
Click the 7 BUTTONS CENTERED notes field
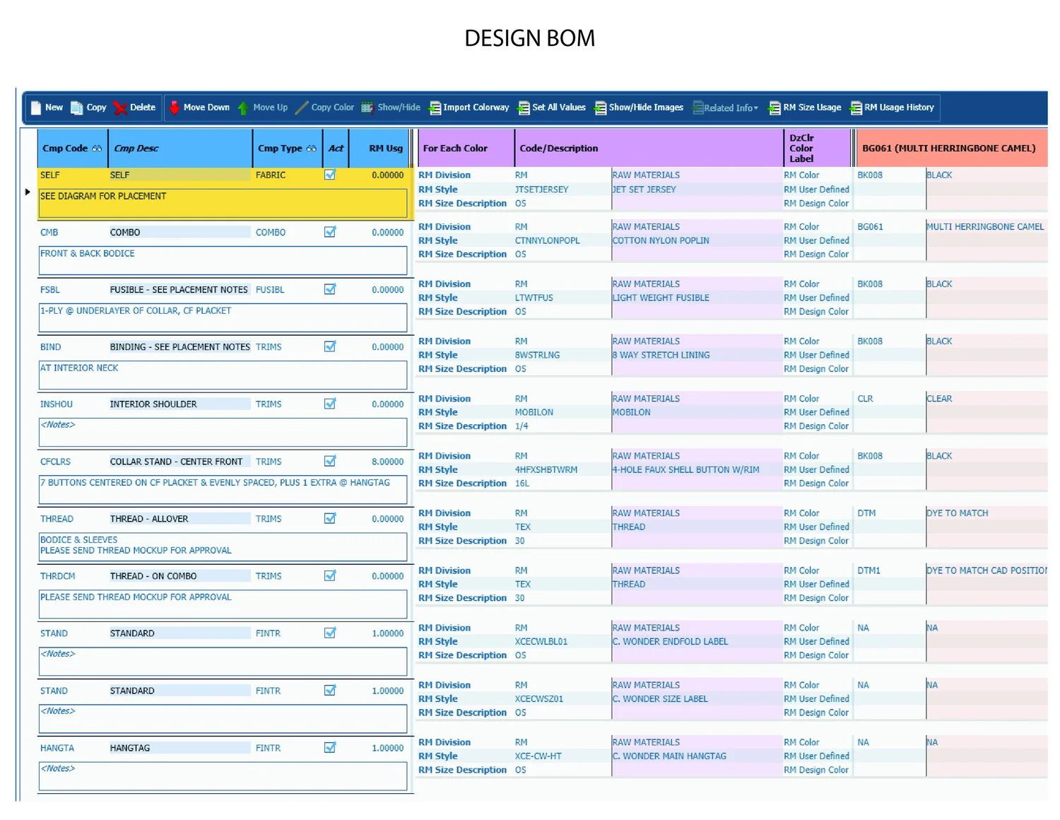pyautogui.click(x=223, y=489)
